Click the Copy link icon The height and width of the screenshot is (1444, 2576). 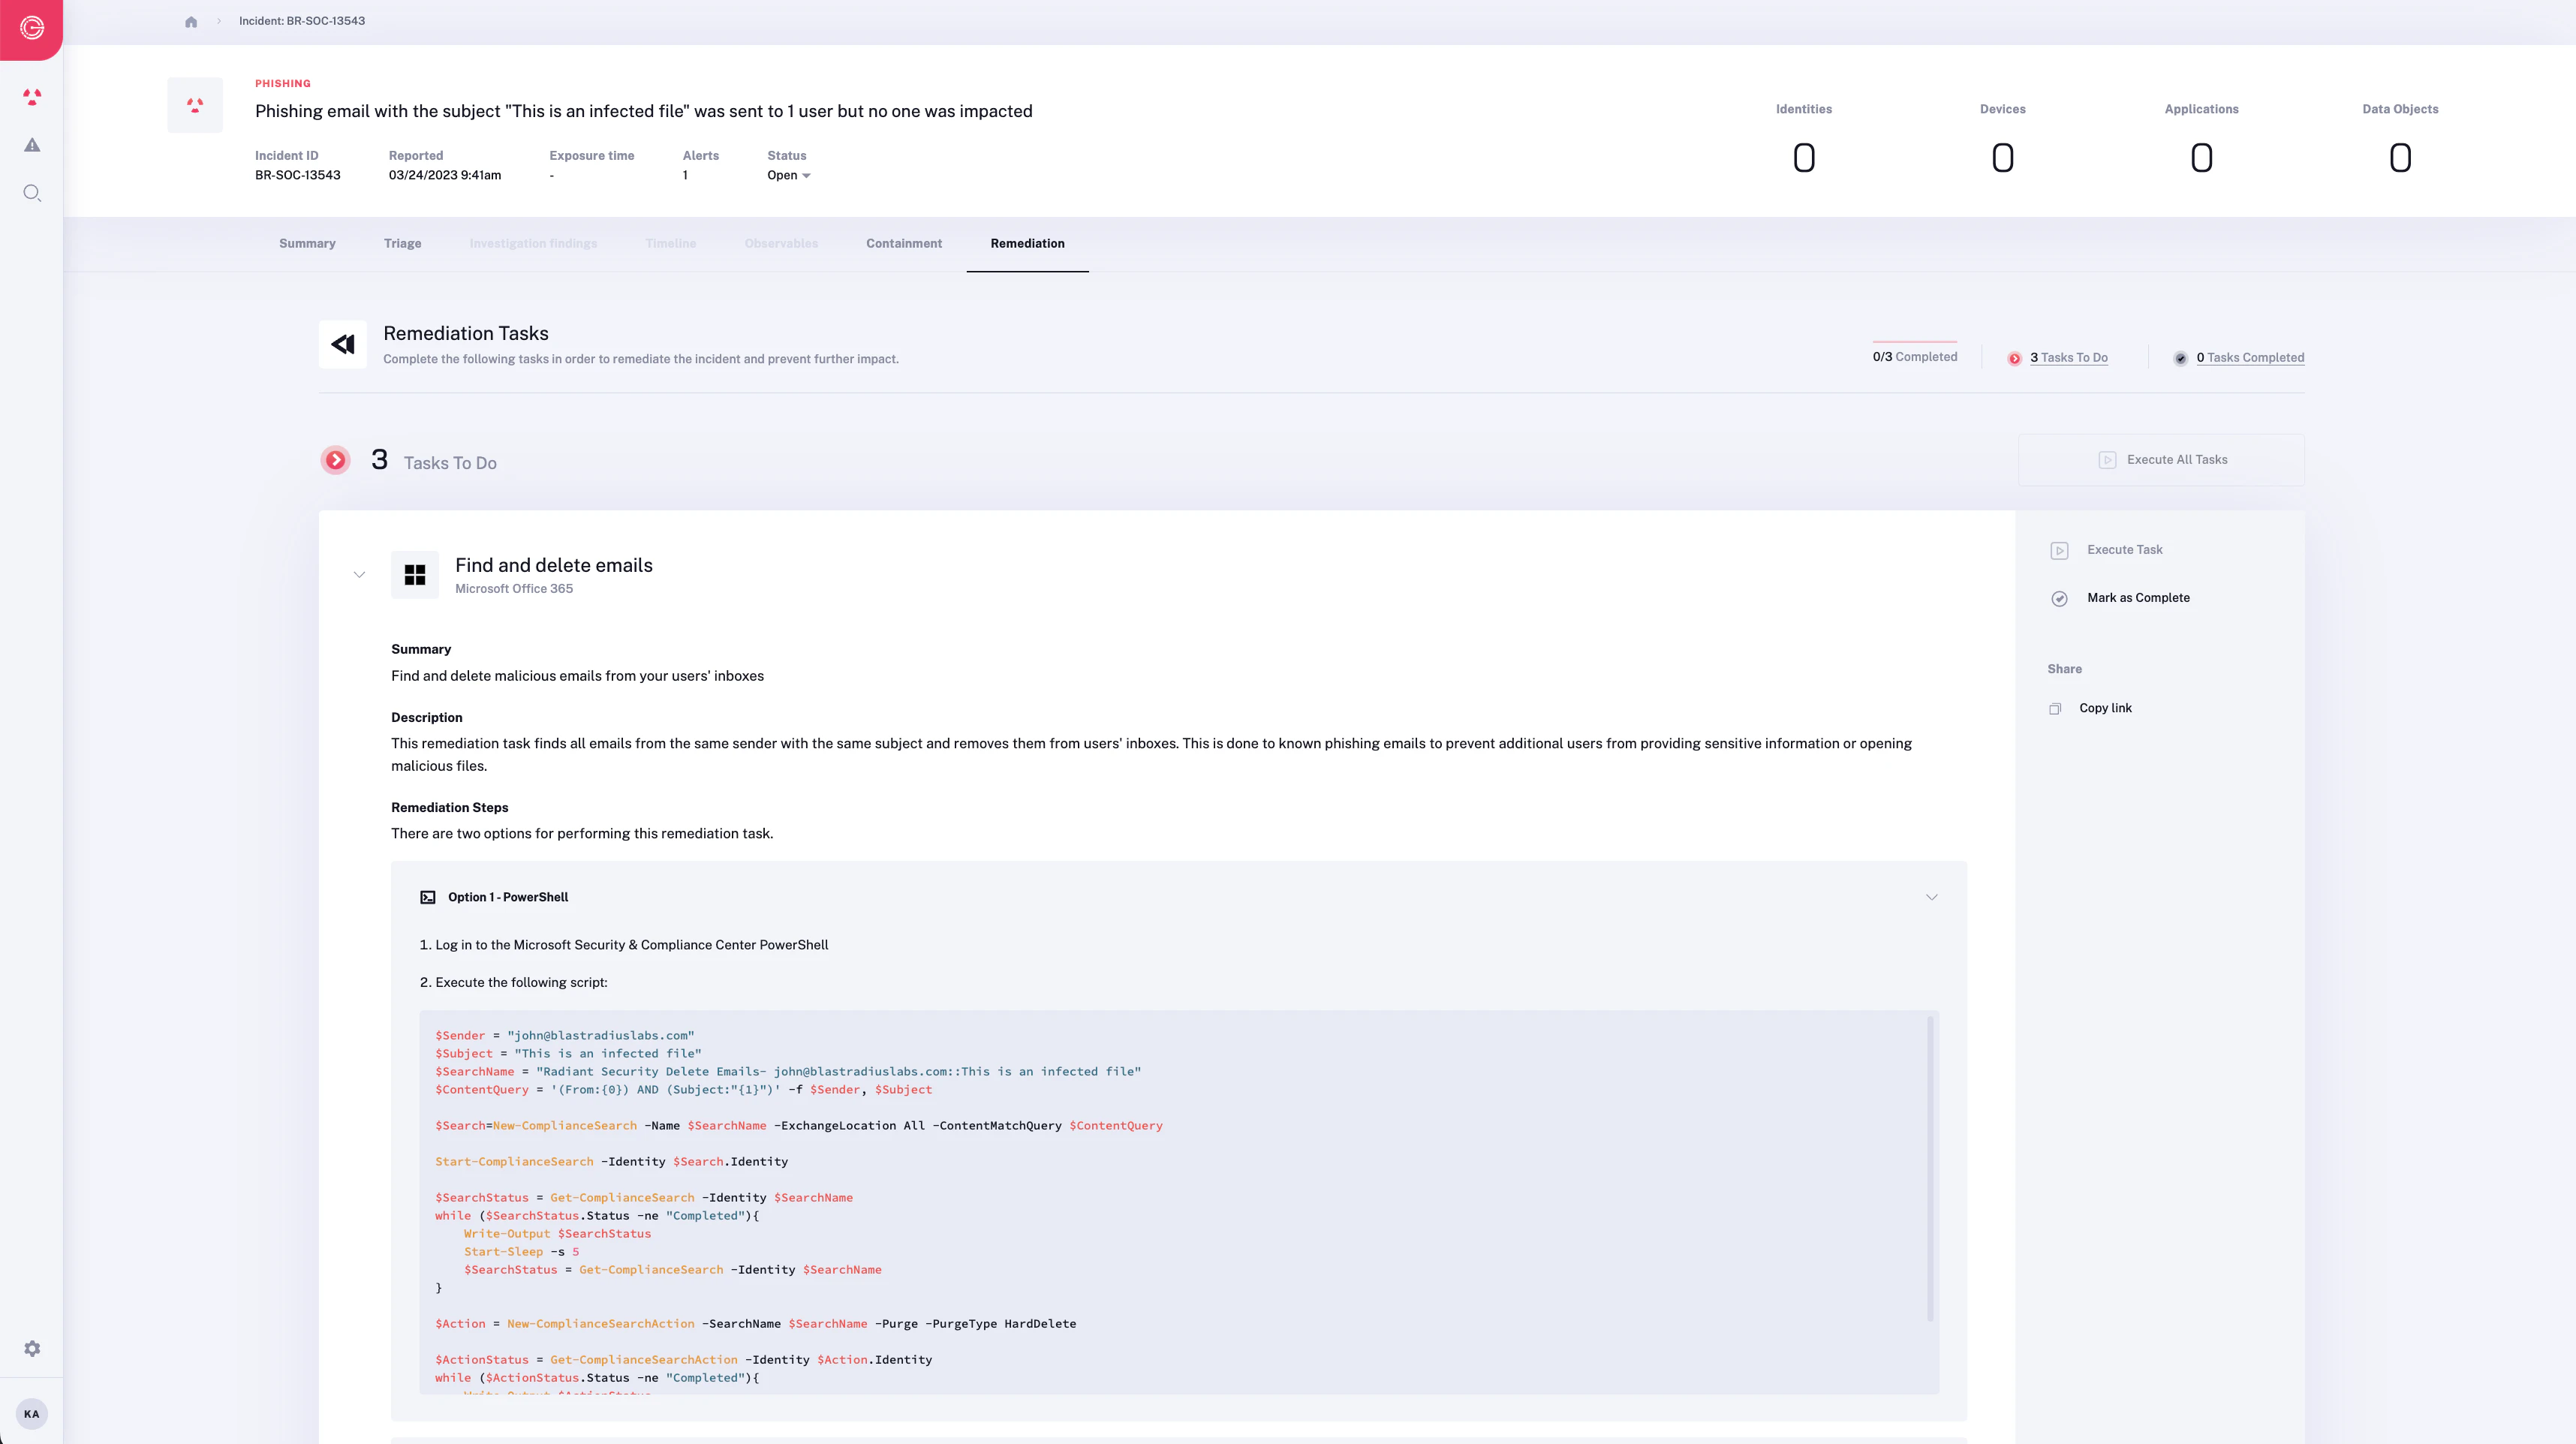(2055, 709)
